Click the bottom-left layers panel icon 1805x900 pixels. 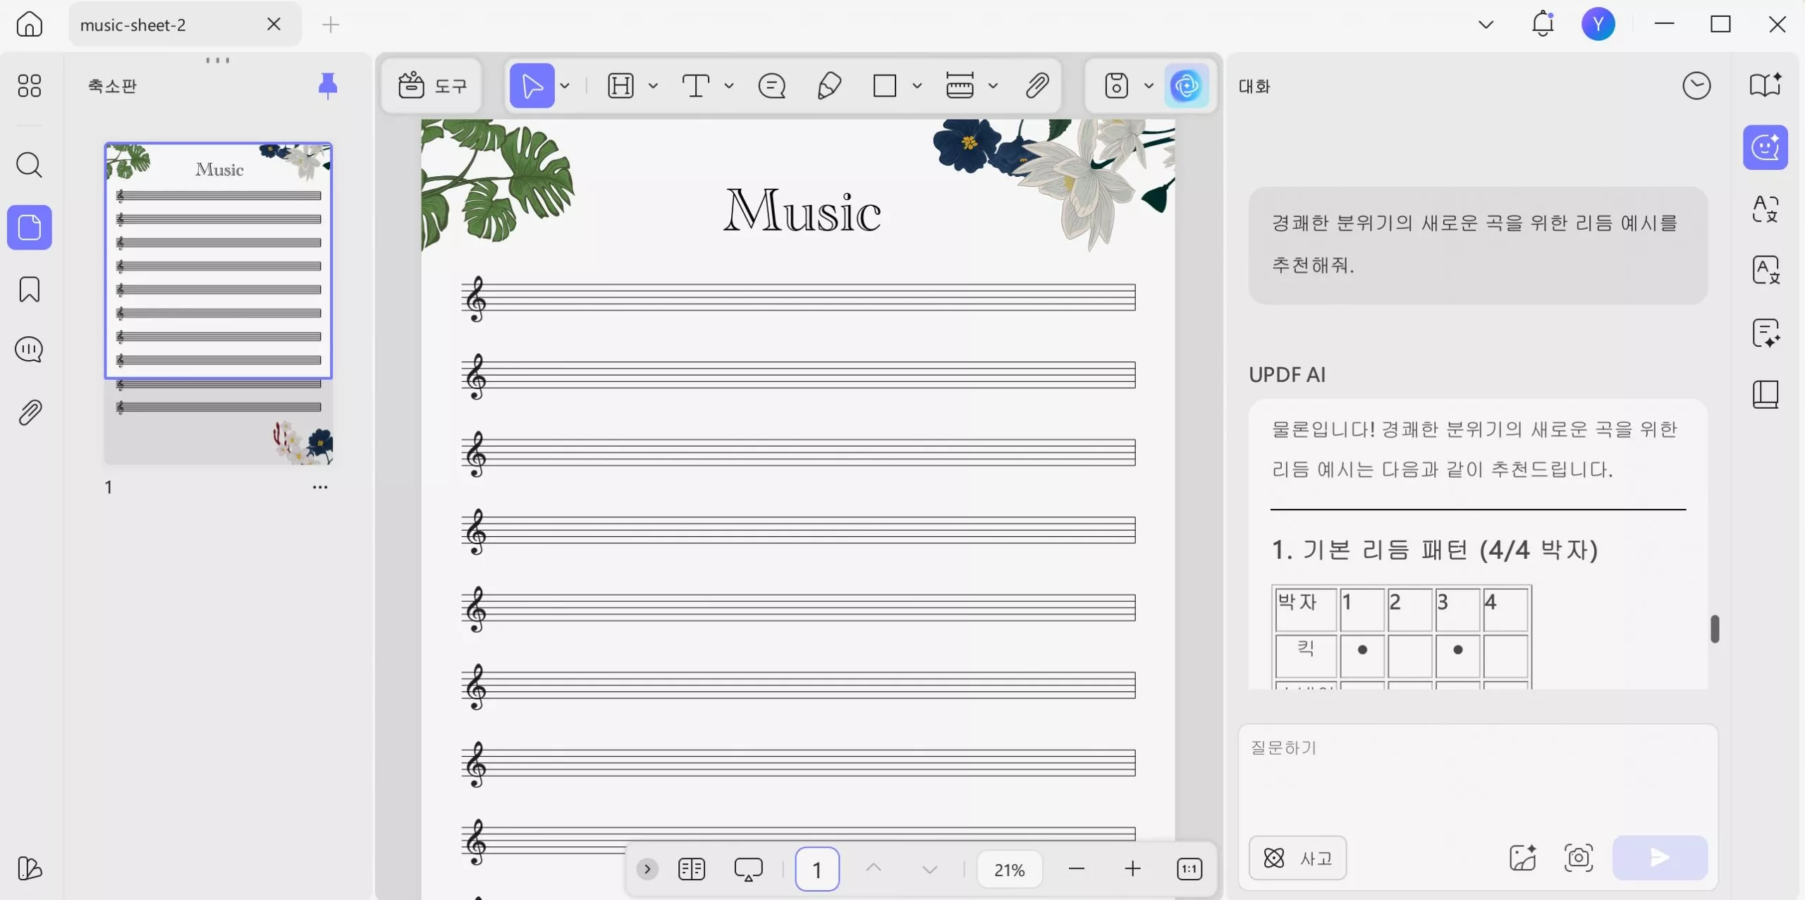click(29, 868)
